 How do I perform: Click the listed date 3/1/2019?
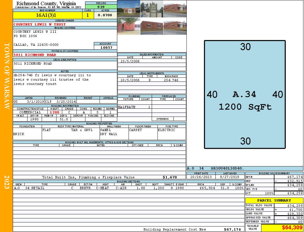(x=36, y=101)
